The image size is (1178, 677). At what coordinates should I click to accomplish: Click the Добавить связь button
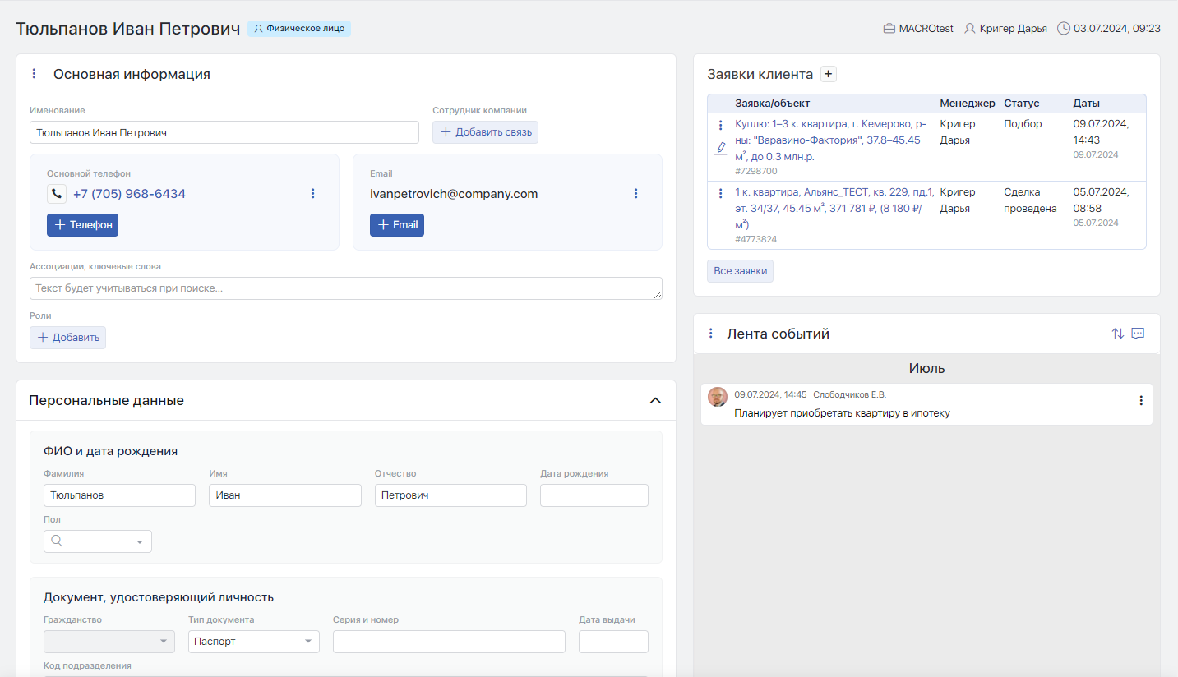click(x=485, y=132)
